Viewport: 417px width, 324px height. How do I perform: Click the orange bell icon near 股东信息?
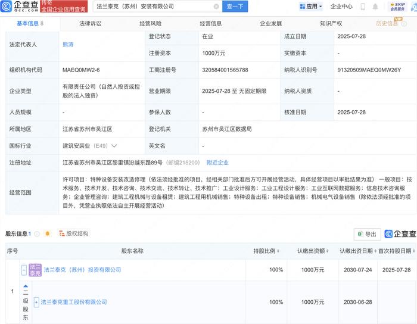(x=48, y=233)
